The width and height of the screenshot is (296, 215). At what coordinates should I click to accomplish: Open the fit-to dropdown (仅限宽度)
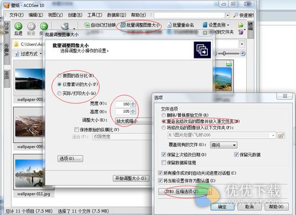coord(122,136)
